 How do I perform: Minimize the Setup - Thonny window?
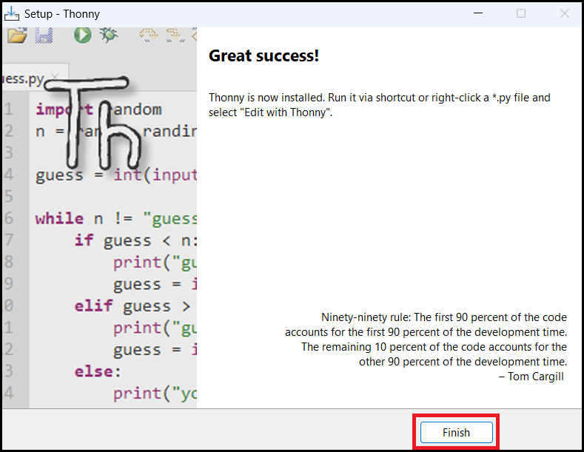pyautogui.click(x=478, y=13)
